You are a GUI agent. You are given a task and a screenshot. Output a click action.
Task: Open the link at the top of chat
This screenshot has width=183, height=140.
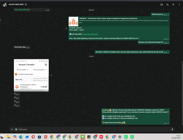pyautogui.click(x=22, y=9)
